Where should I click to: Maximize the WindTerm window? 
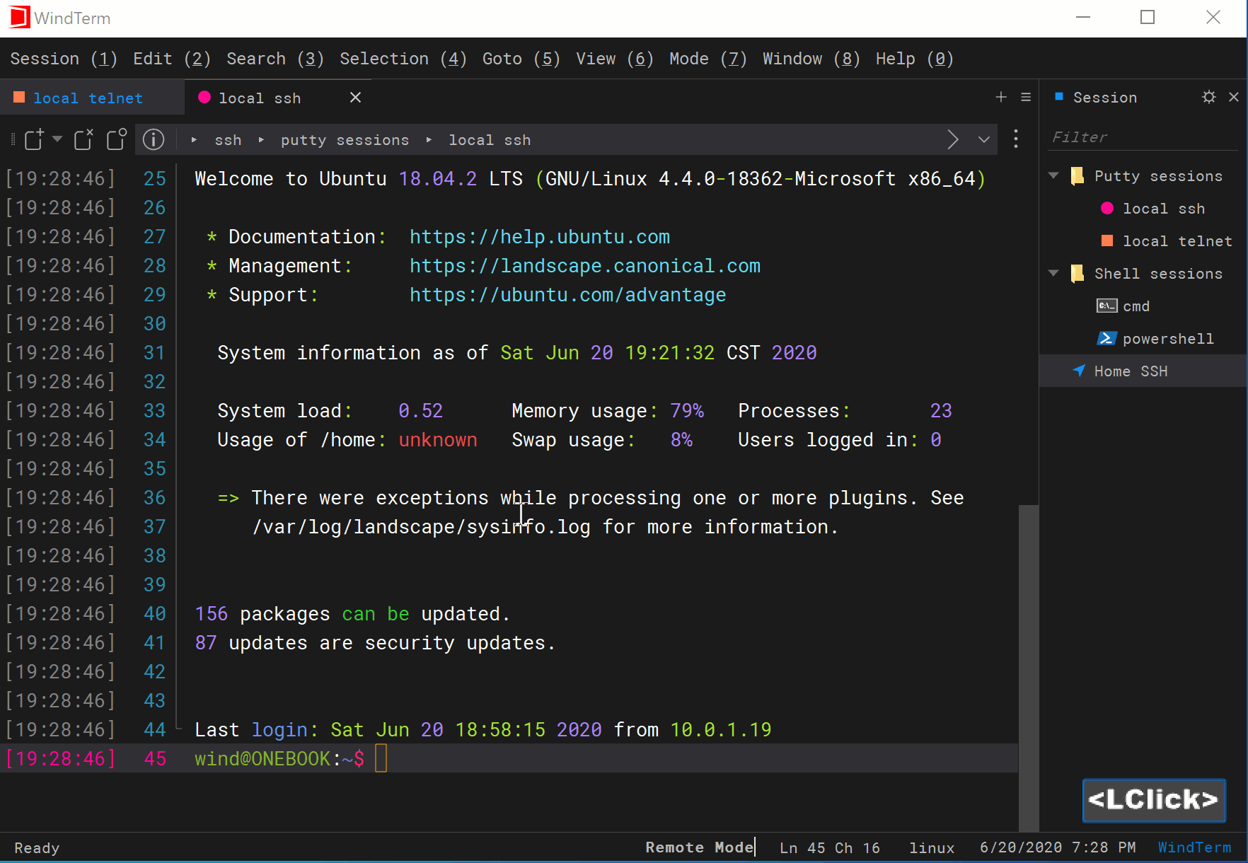click(x=1148, y=17)
